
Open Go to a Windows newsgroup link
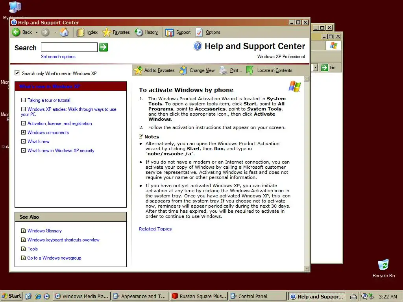coord(54,258)
